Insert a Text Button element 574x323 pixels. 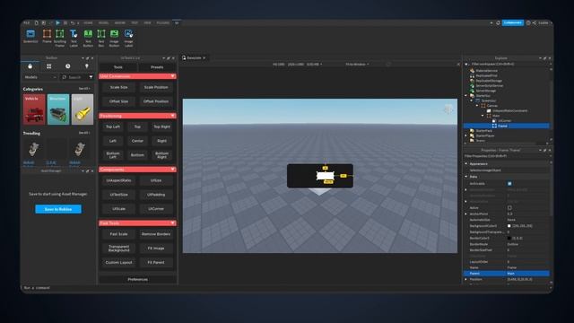click(x=88, y=38)
